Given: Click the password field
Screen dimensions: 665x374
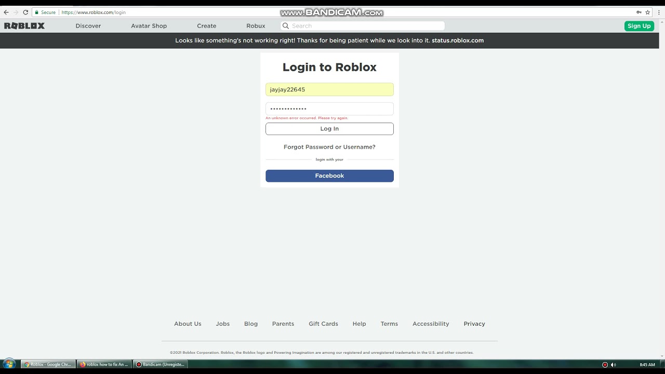Looking at the screenshot, I should (x=329, y=109).
